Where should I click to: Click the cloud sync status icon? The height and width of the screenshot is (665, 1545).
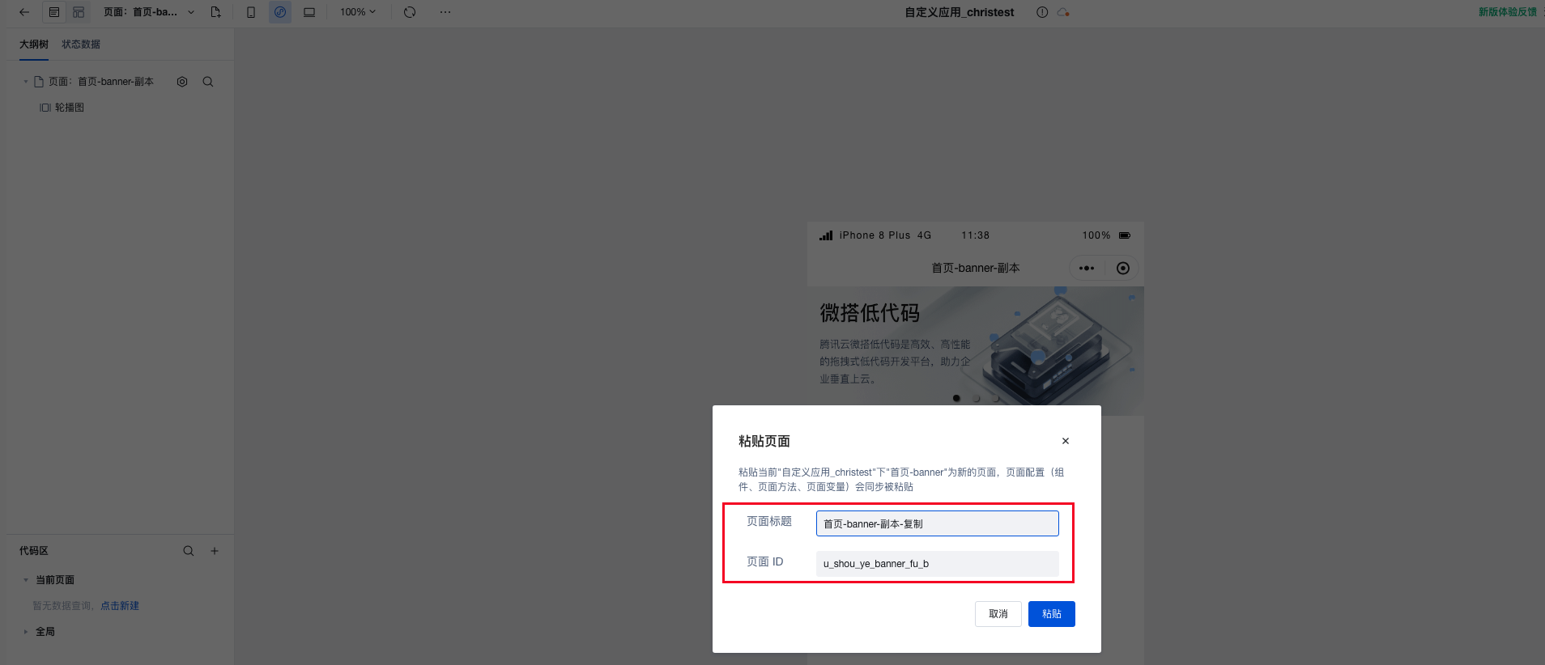pyautogui.click(x=1063, y=12)
